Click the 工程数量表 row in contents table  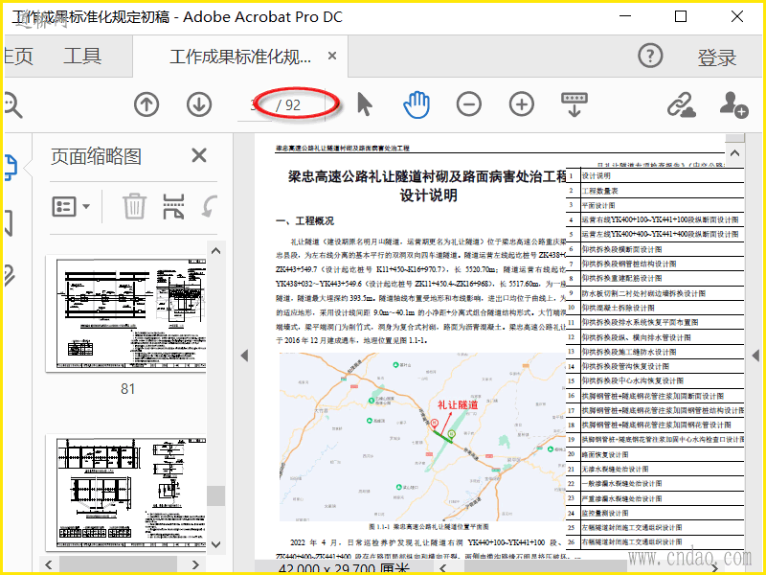(655, 191)
